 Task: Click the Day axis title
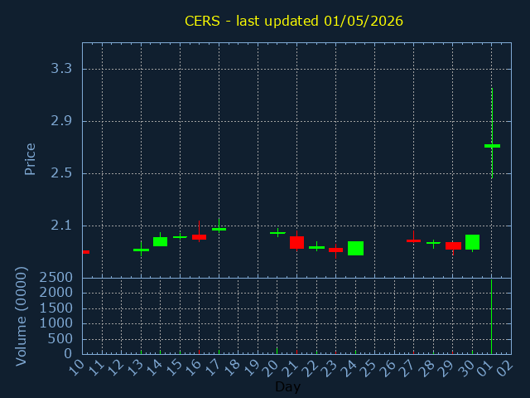pyautogui.click(x=287, y=386)
